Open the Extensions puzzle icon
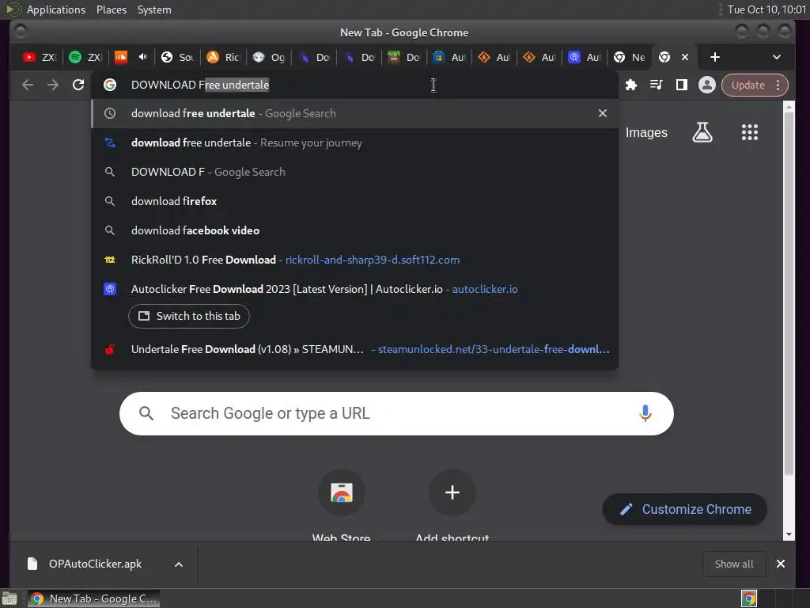The height and width of the screenshot is (608, 810). 630,85
